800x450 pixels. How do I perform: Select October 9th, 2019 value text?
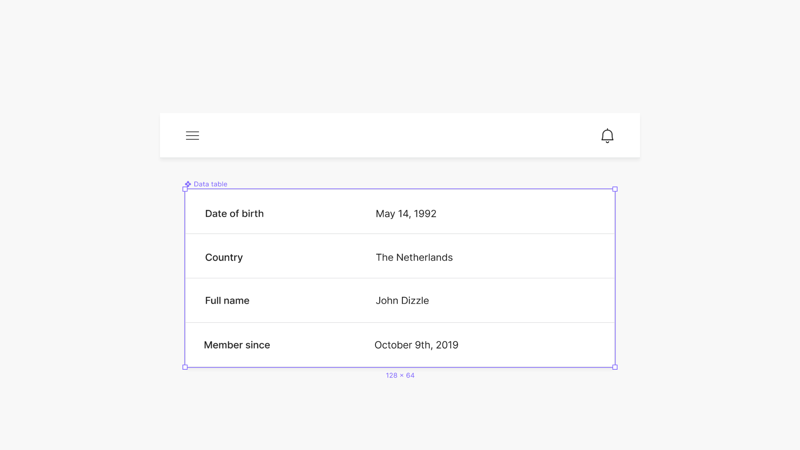tap(416, 345)
